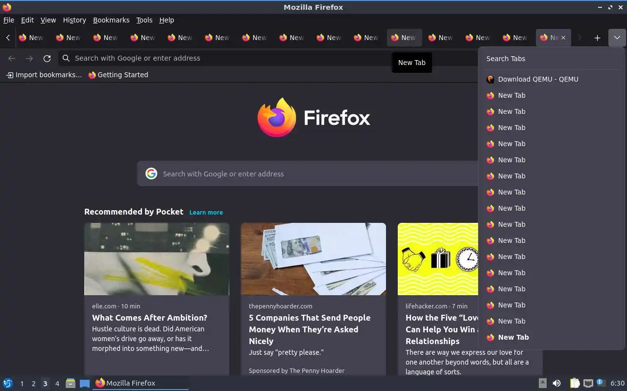This screenshot has width=627, height=391.
Task: Open the yellow lifehacker article thumbnail
Action: [438, 259]
